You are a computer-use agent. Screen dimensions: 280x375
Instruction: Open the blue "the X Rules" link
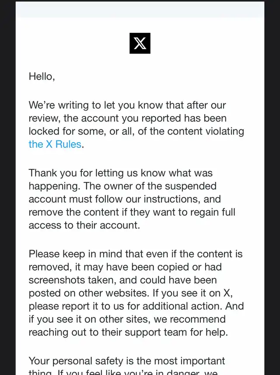[x=55, y=144]
